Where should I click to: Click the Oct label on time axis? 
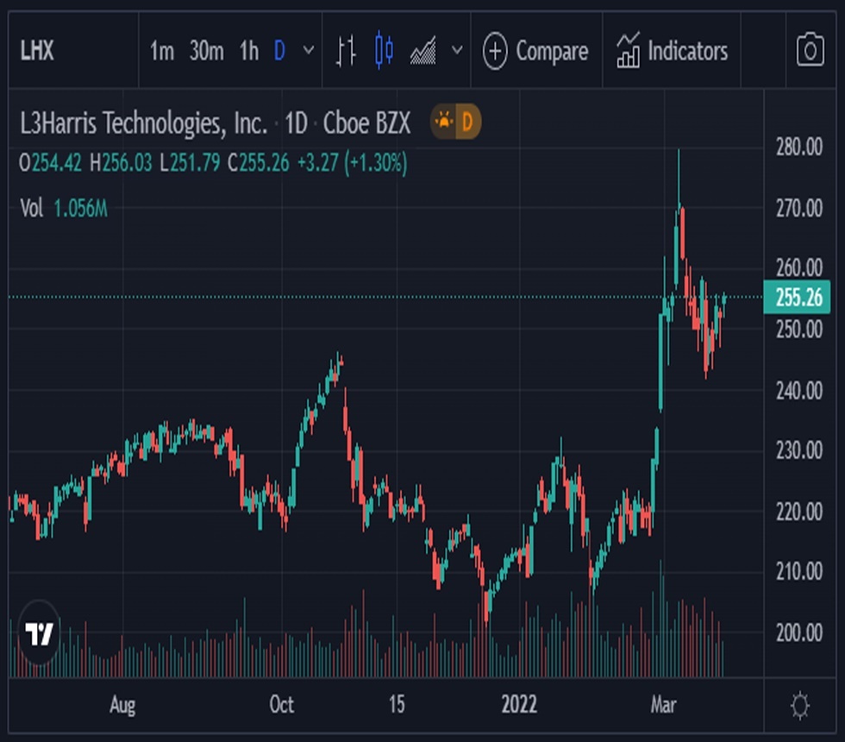(x=281, y=705)
